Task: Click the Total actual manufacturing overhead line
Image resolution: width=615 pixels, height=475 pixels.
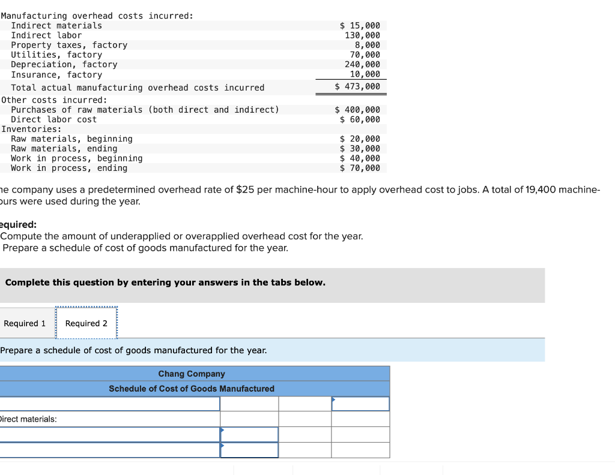Action: click(138, 87)
